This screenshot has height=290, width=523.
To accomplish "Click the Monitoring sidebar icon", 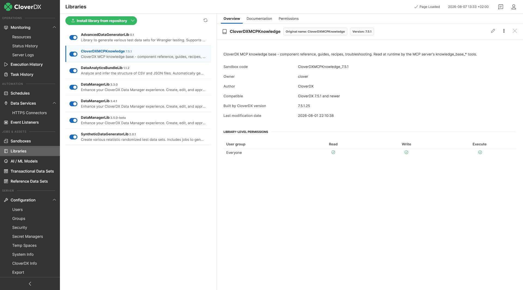I will click(x=6, y=27).
